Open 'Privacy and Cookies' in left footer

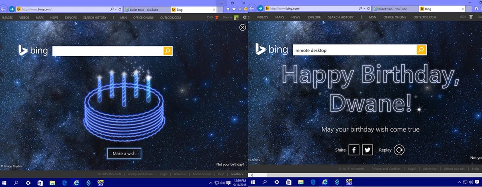(x=141, y=174)
